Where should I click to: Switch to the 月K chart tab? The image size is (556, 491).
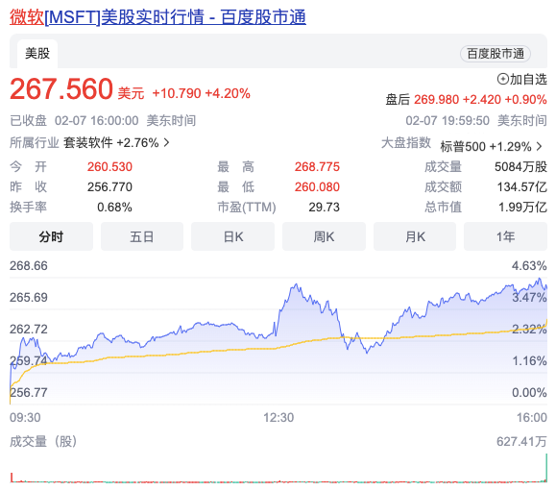point(415,236)
